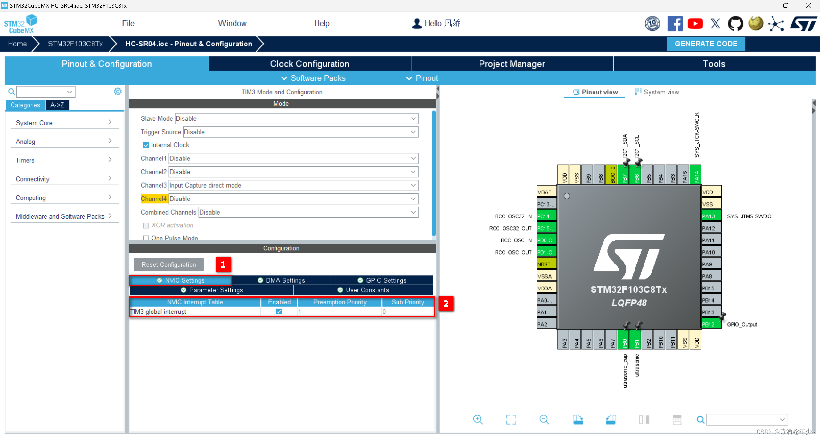Open the Wikipedia icon in the header

point(756,23)
